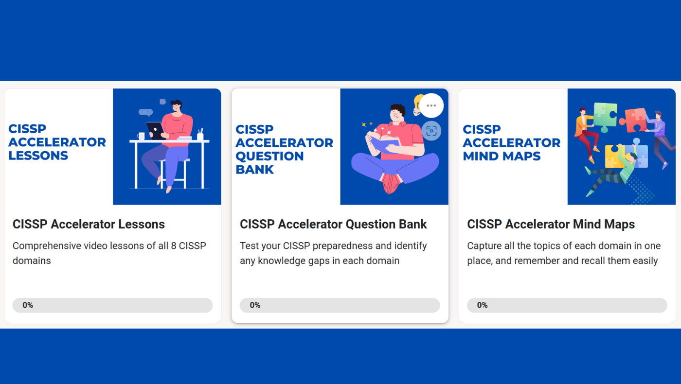
Task: Open the CISSP Accelerator Lessons thumbnail image
Action: click(x=167, y=146)
